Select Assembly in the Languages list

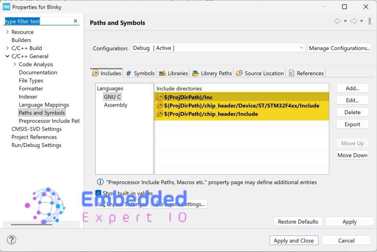[x=116, y=105]
